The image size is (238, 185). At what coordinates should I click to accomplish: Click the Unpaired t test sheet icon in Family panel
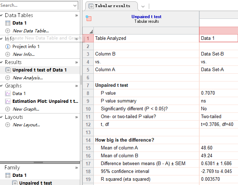(x=15, y=183)
